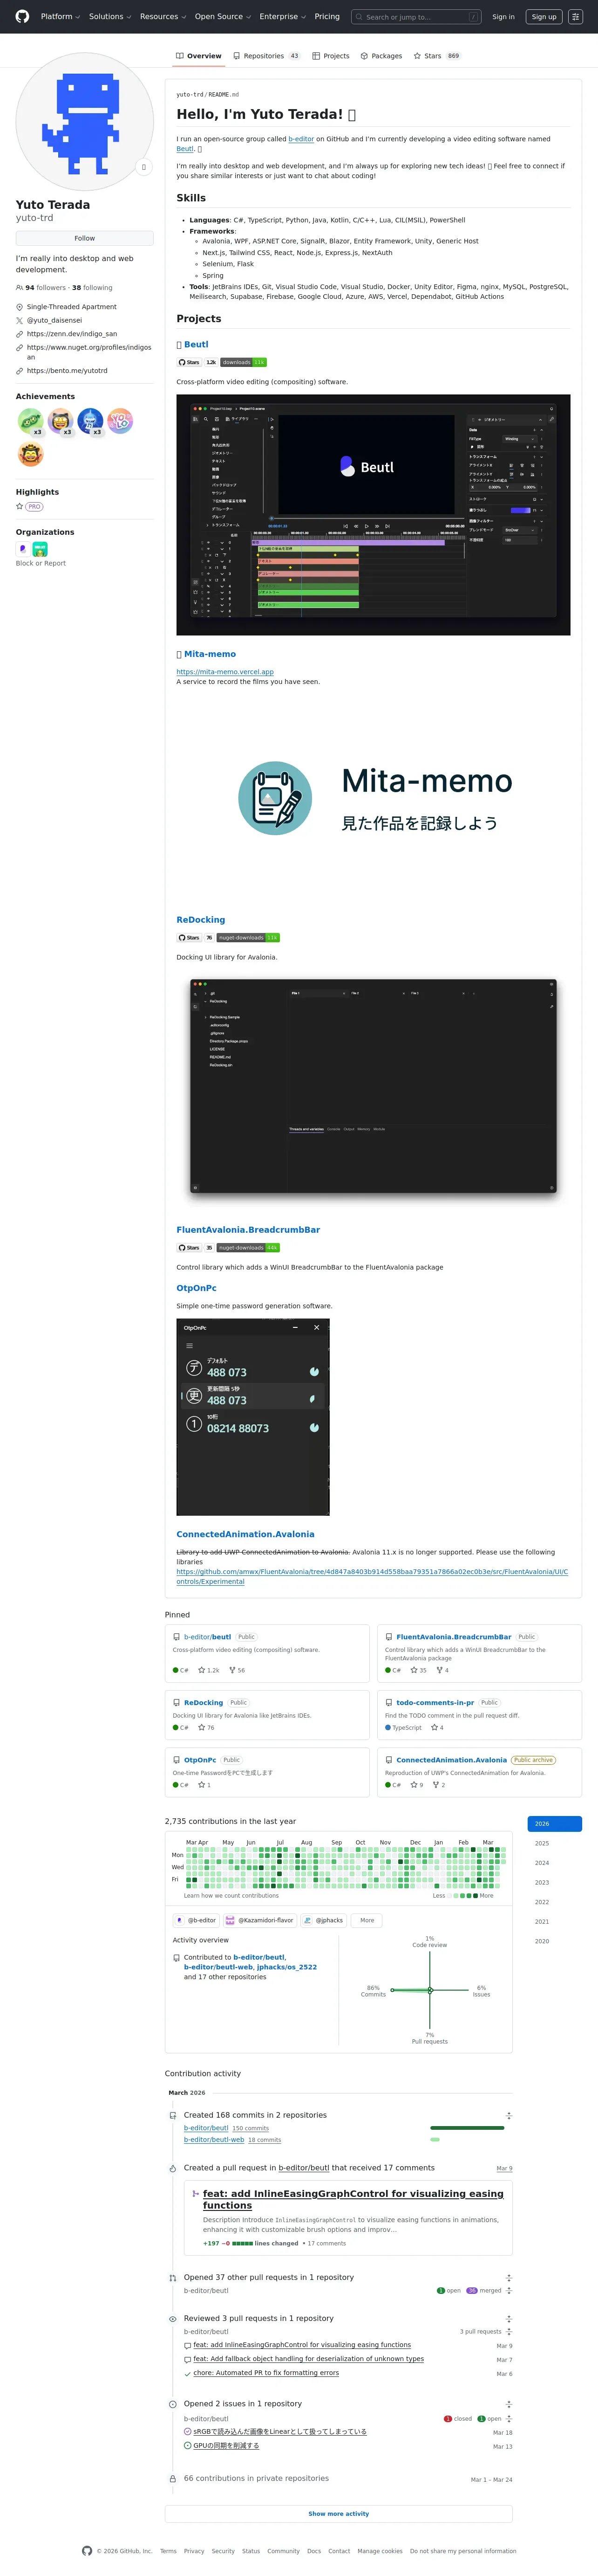Click the Yuto Terada profile avatar image
The width and height of the screenshot is (598, 2576).
point(85,122)
